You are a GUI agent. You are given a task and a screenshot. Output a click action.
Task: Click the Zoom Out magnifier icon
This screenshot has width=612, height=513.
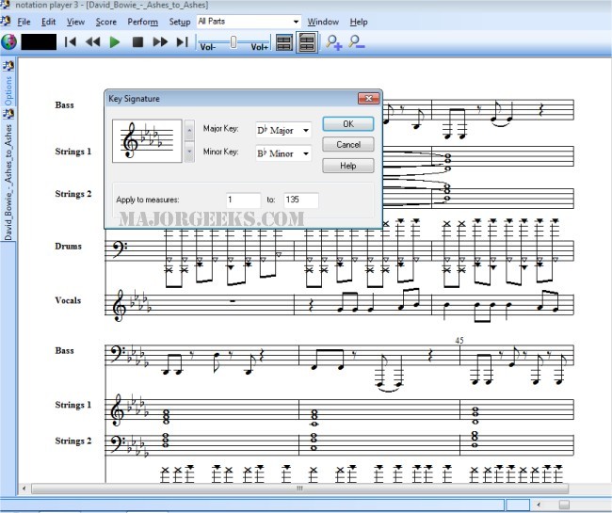[357, 41]
